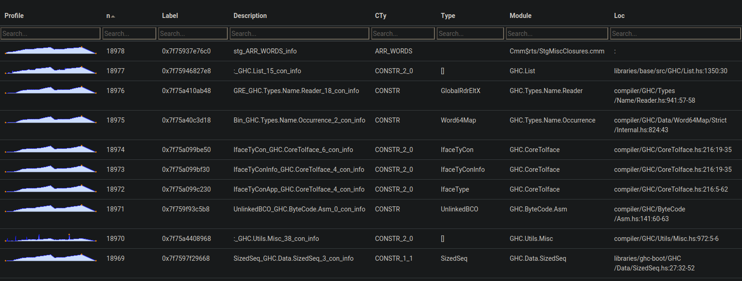Sort table by the Profile column header
The image size is (742, 281).
(x=14, y=16)
